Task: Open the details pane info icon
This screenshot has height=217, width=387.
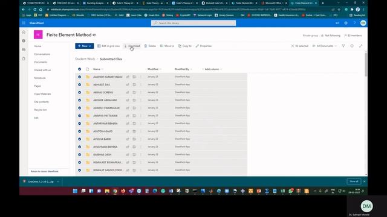Action: pyautogui.click(x=352, y=46)
